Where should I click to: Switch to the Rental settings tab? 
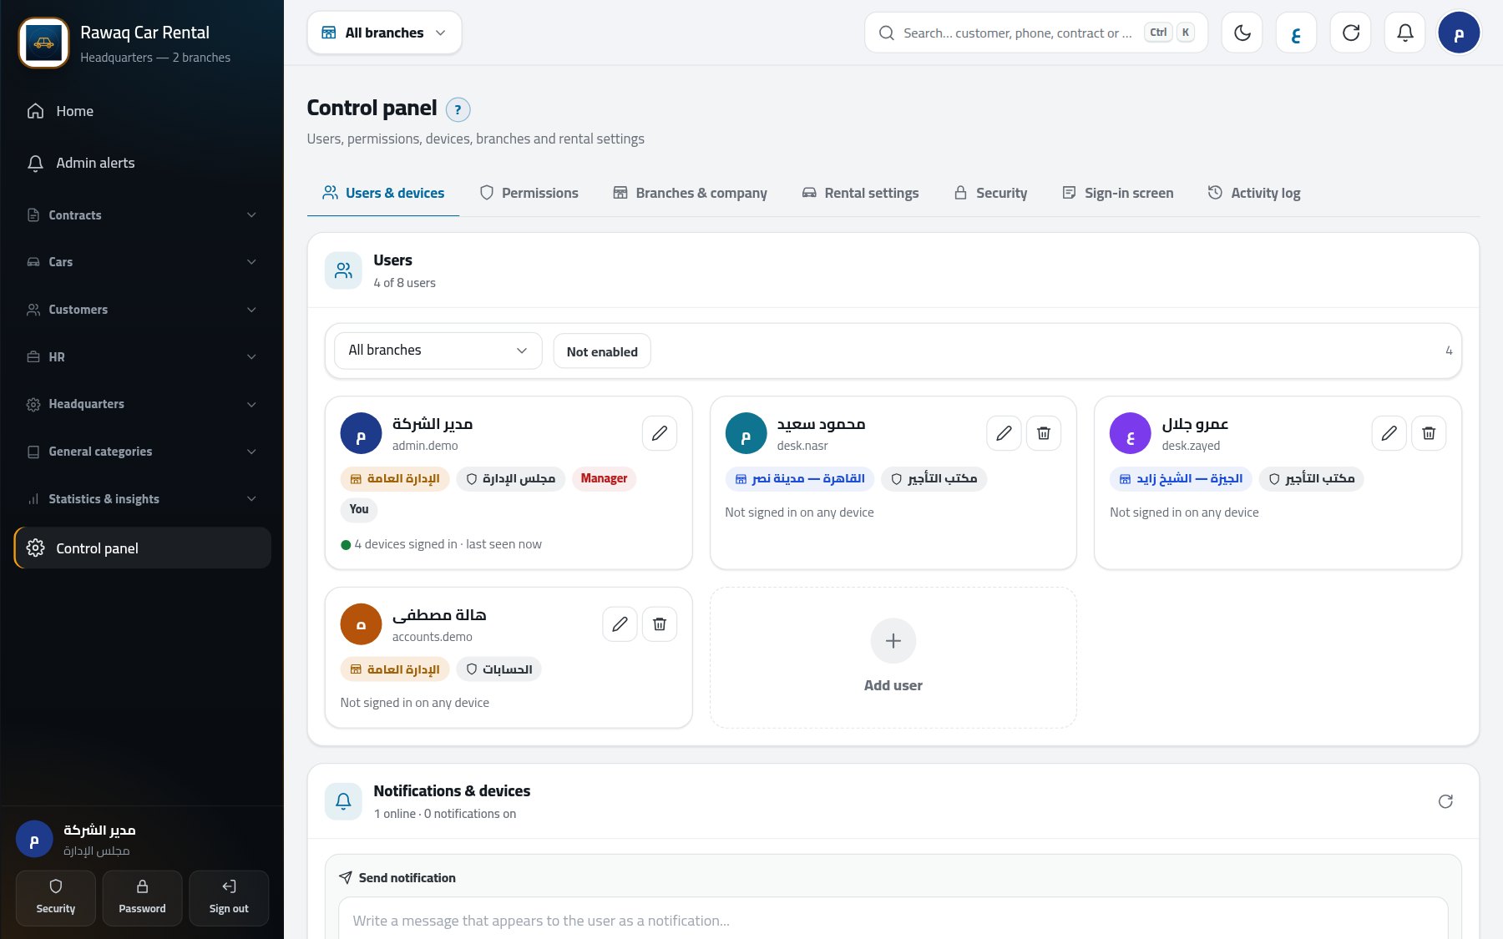860,193
